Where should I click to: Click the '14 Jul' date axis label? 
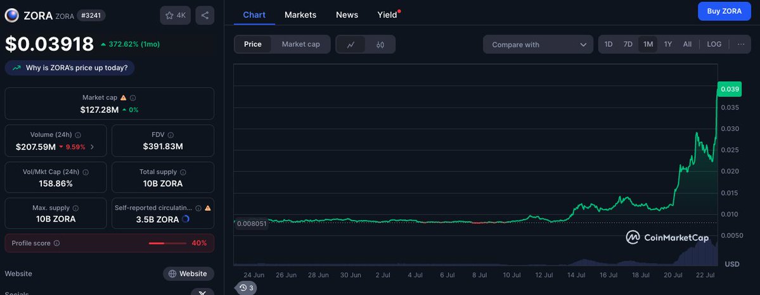click(576, 275)
